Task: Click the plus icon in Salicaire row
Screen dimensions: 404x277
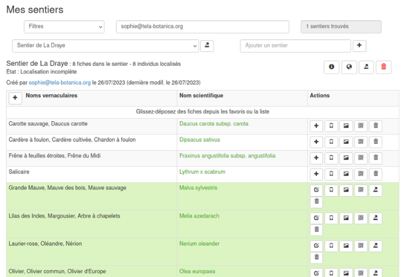Action: [316, 174]
